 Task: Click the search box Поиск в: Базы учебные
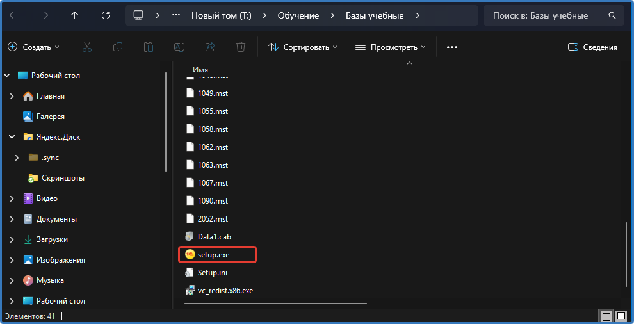548,15
